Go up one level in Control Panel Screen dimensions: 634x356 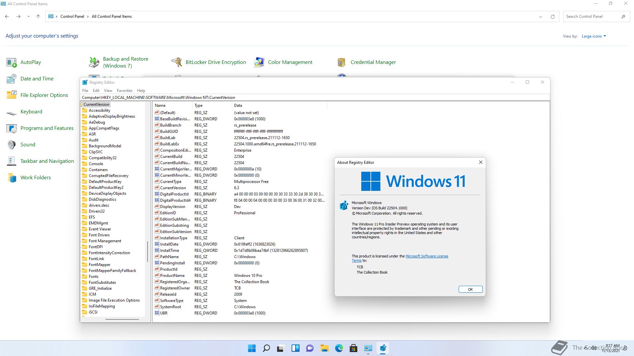[38, 16]
